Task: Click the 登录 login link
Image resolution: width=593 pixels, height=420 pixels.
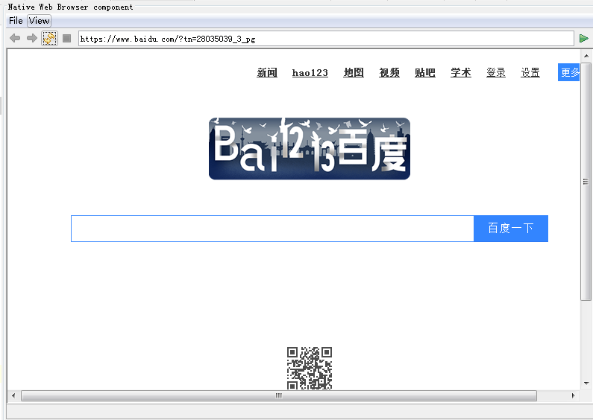Action: point(496,72)
